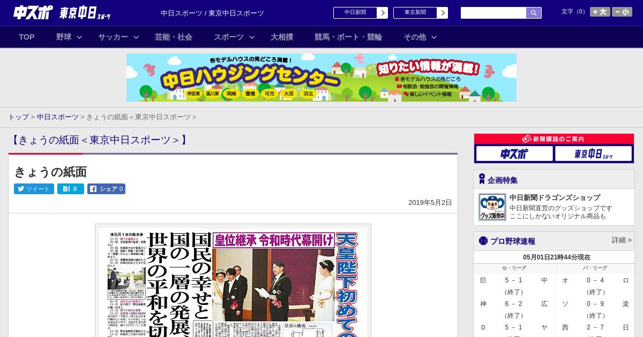The height and width of the screenshot is (337, 643).
Task: Open the その他 menu item
Action: pos(415,37)
